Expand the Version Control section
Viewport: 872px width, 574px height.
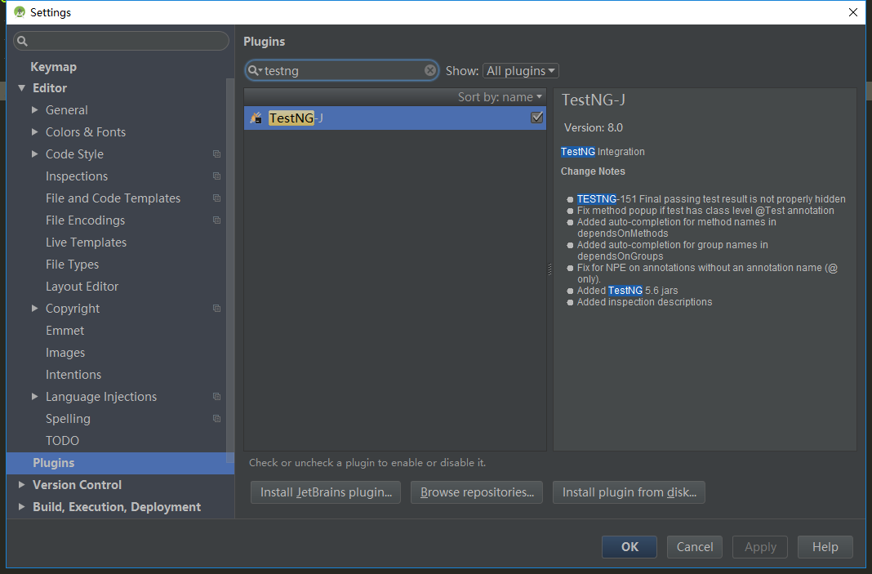pyautogui.click(x=22, y=484)
